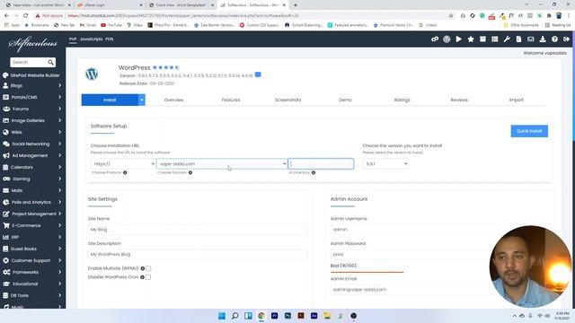575x323 pixels.
Task: Click the blue Install tab button
Action: pyautogui.click(x=110, y=100)
